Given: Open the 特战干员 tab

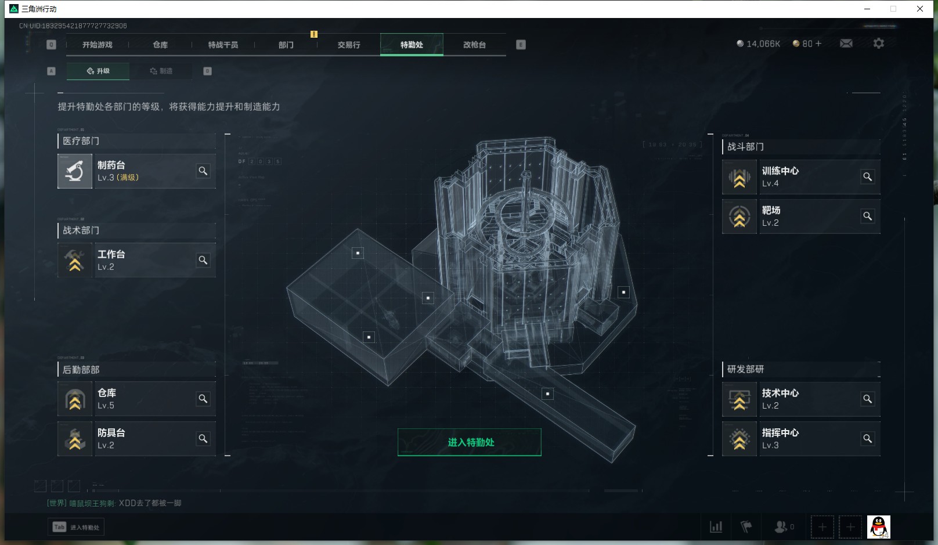Looking at the screenshot, I should (x=223, y=45).
